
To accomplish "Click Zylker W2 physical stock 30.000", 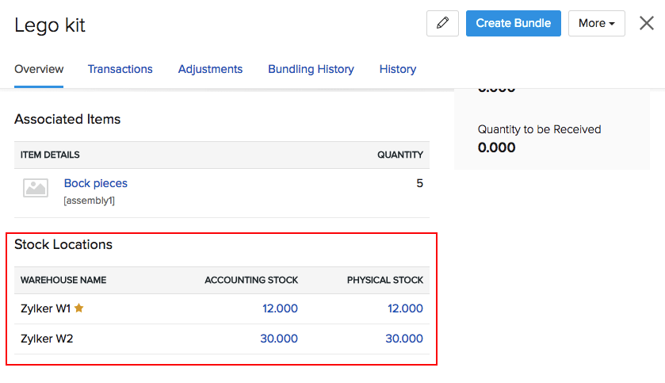I will click(x=404, y=339).
